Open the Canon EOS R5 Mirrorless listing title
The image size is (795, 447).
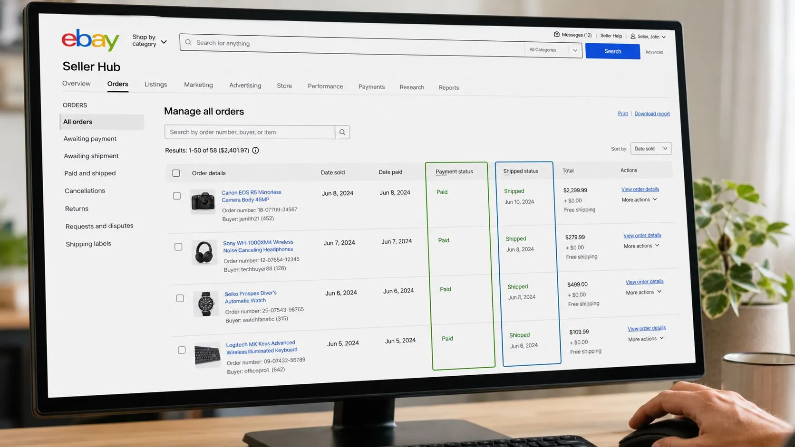(251, 196)
